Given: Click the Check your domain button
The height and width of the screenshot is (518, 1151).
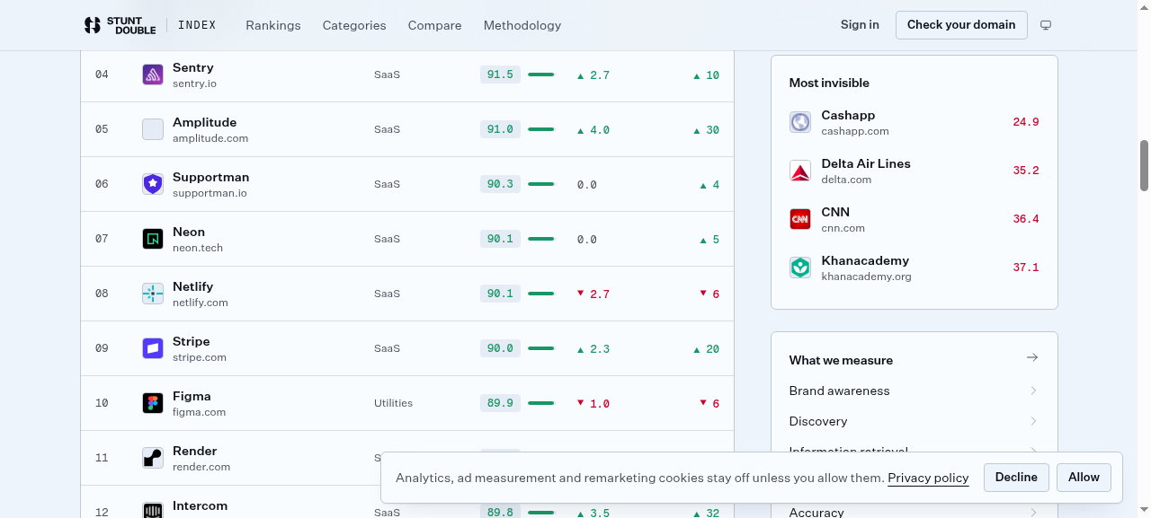Looking at the screenshot, I should (961, 24).
